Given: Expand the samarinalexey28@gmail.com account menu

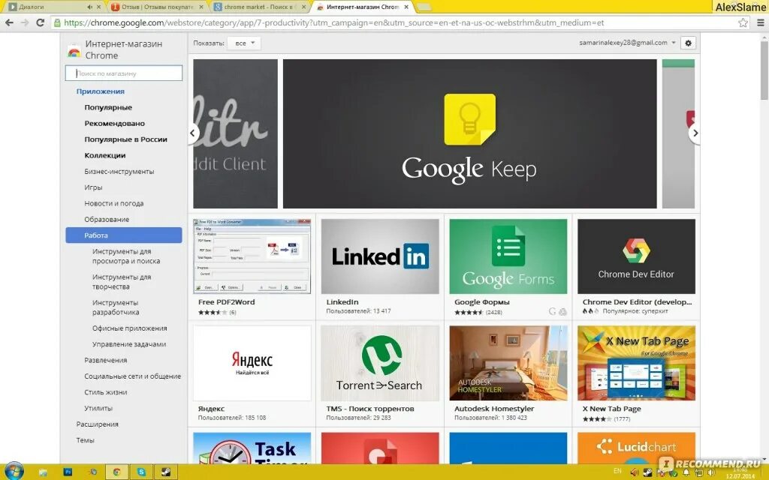Looking at the screenshot, I should point(627,43).
